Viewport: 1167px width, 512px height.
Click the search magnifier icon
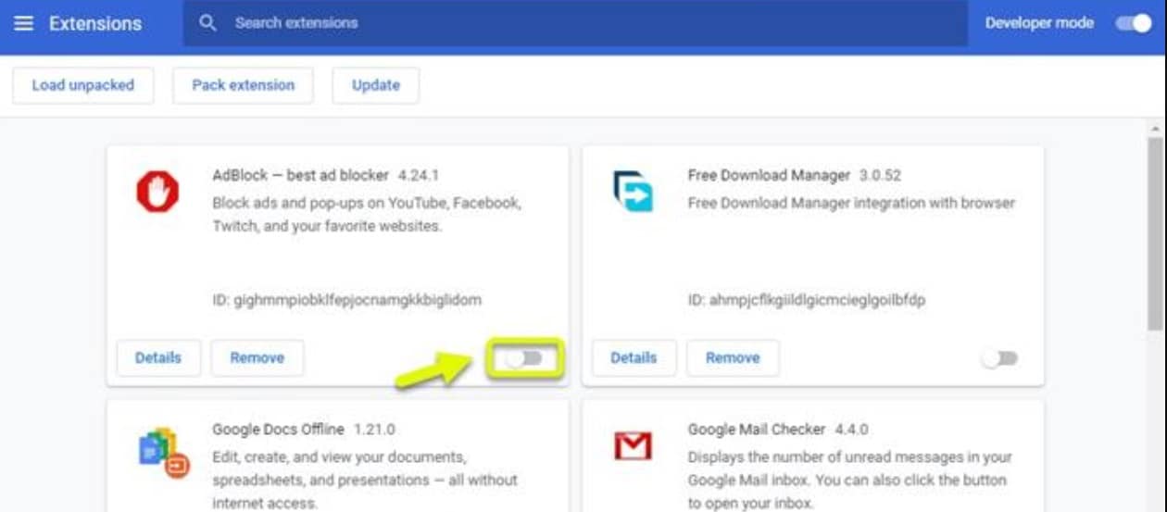[208, 23]
